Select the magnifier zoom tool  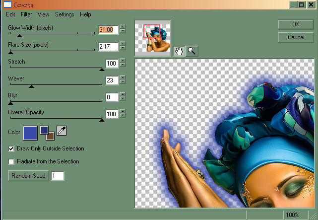tap(191, 51)
